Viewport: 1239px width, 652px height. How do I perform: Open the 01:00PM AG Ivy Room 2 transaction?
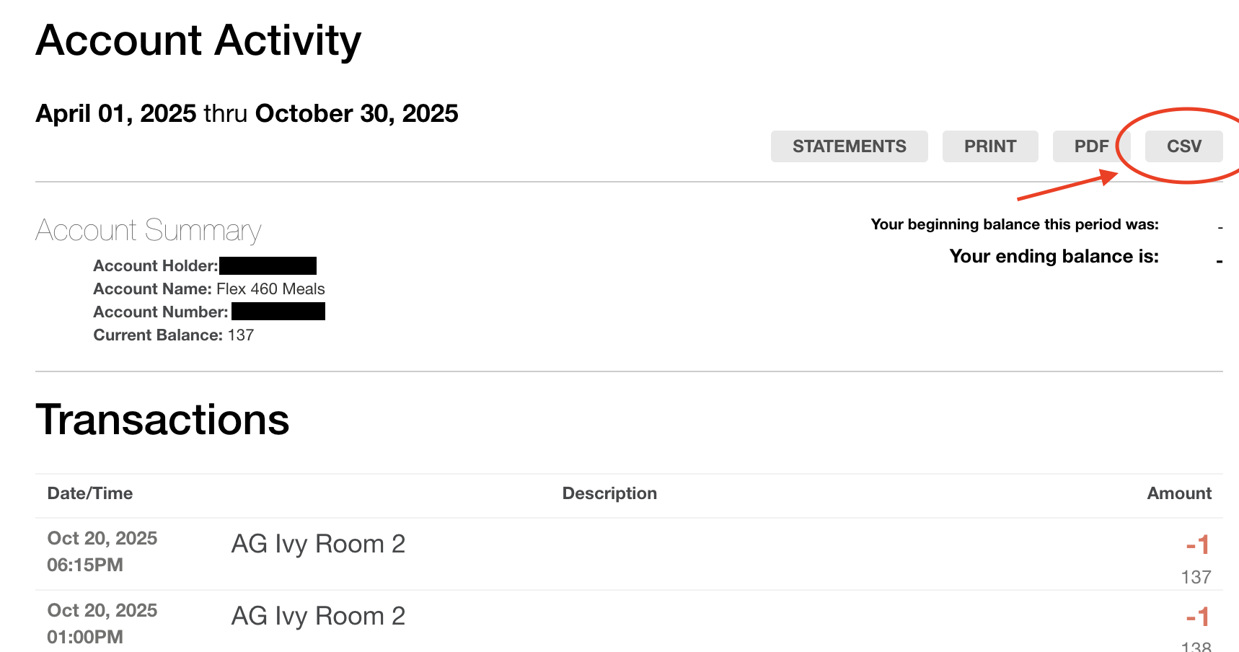coord(318,616)
